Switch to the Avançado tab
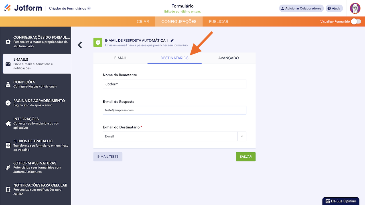 228,58
